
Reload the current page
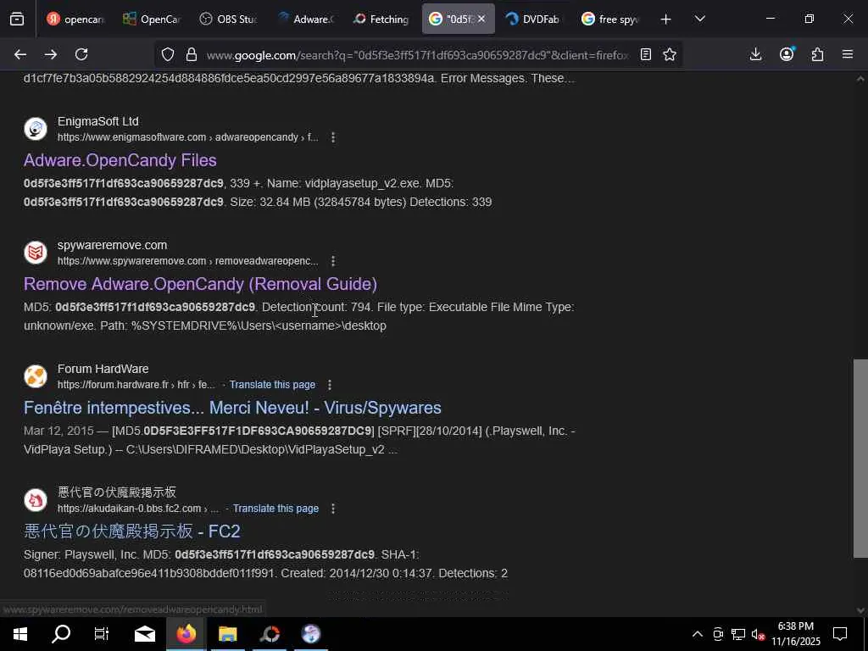tap(81, 54)
